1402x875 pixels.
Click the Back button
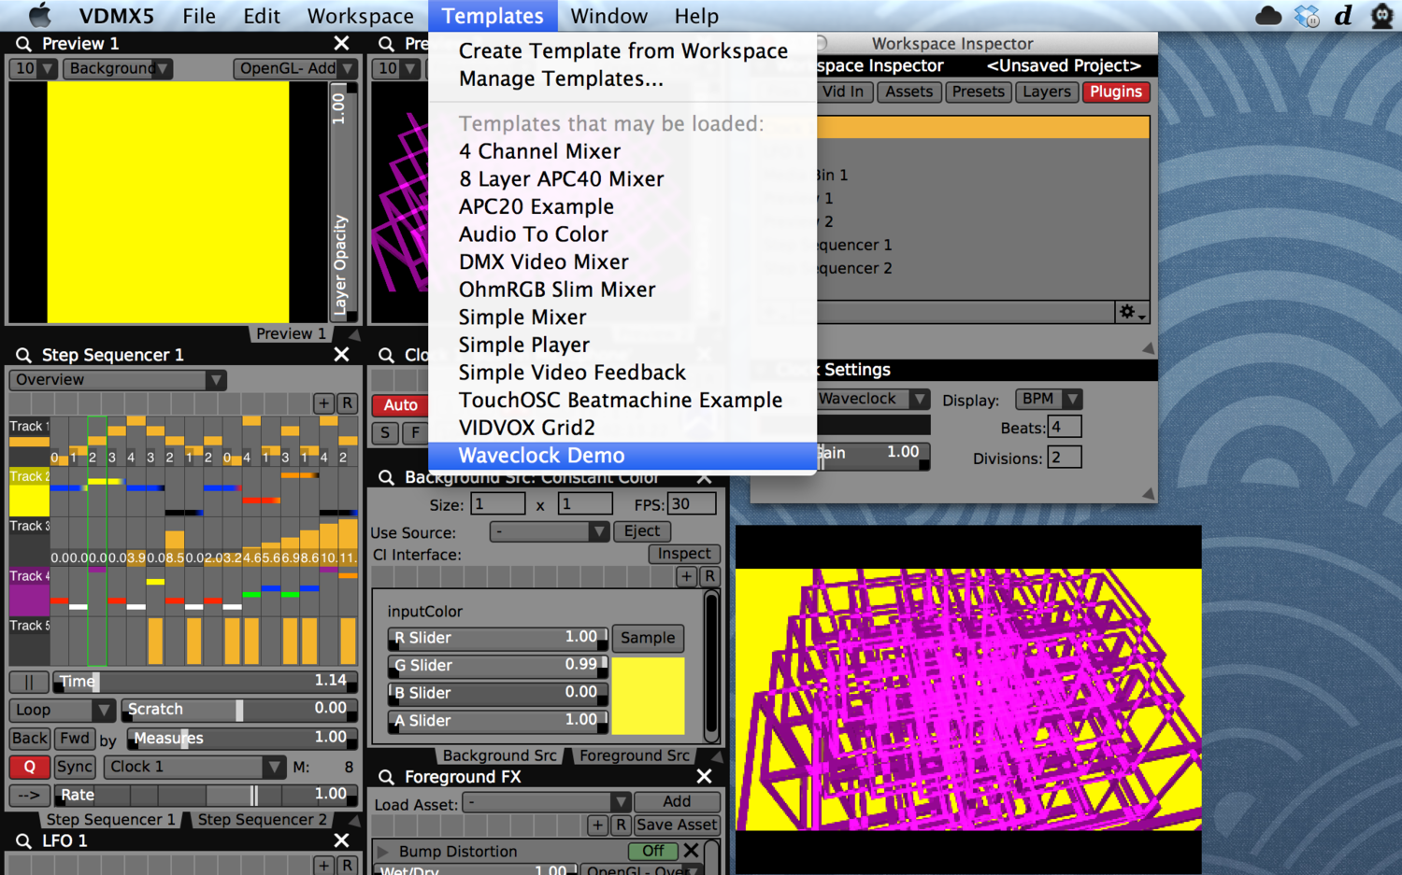click(29, 739)
